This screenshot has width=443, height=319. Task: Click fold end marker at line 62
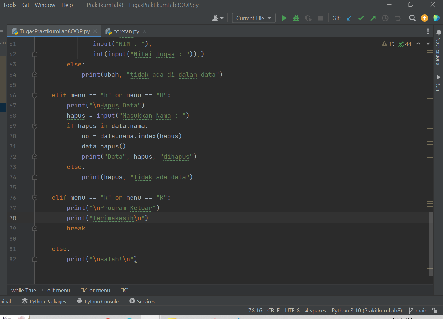tap(35, 54)
